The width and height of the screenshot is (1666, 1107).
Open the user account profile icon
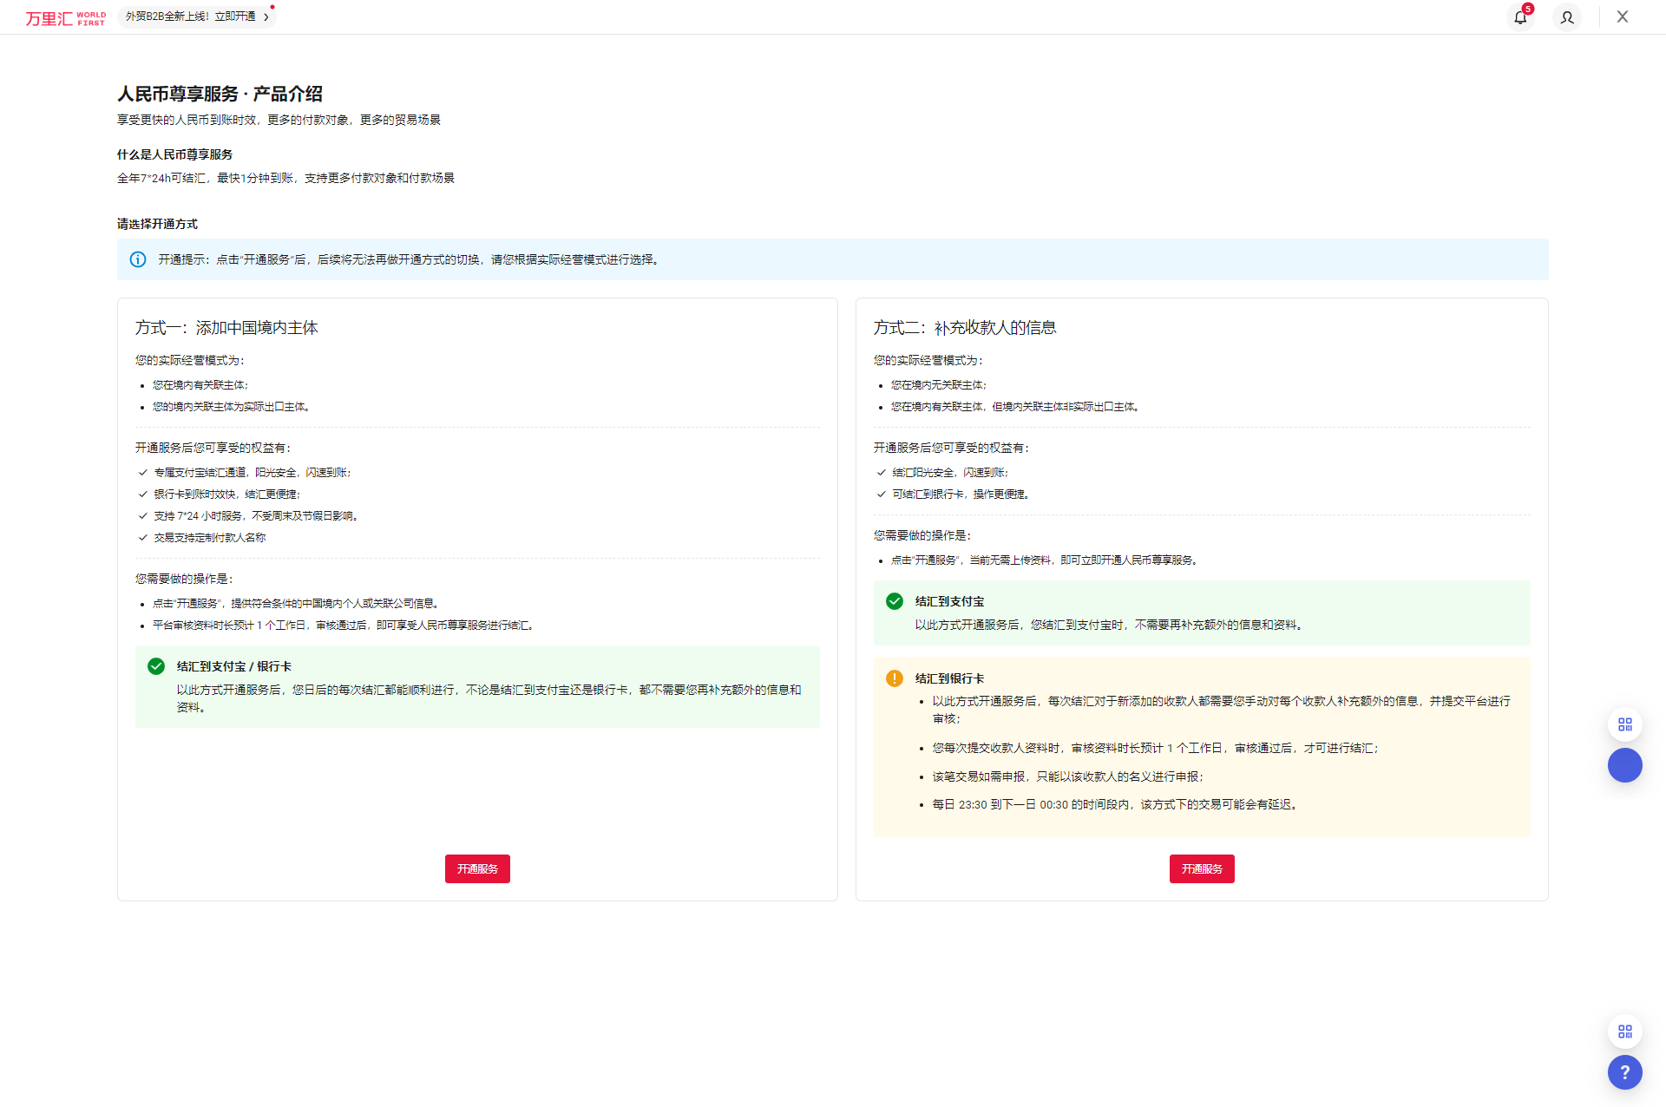coord(1566,17)
